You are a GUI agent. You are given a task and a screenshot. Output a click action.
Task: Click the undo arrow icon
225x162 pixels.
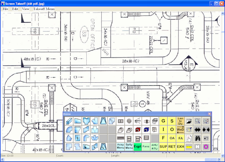coord(206,138)
